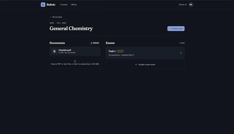Click the Chemistry.pdf document file icon
This screenshot has width=234, height=134.
[x=54, y=51]
